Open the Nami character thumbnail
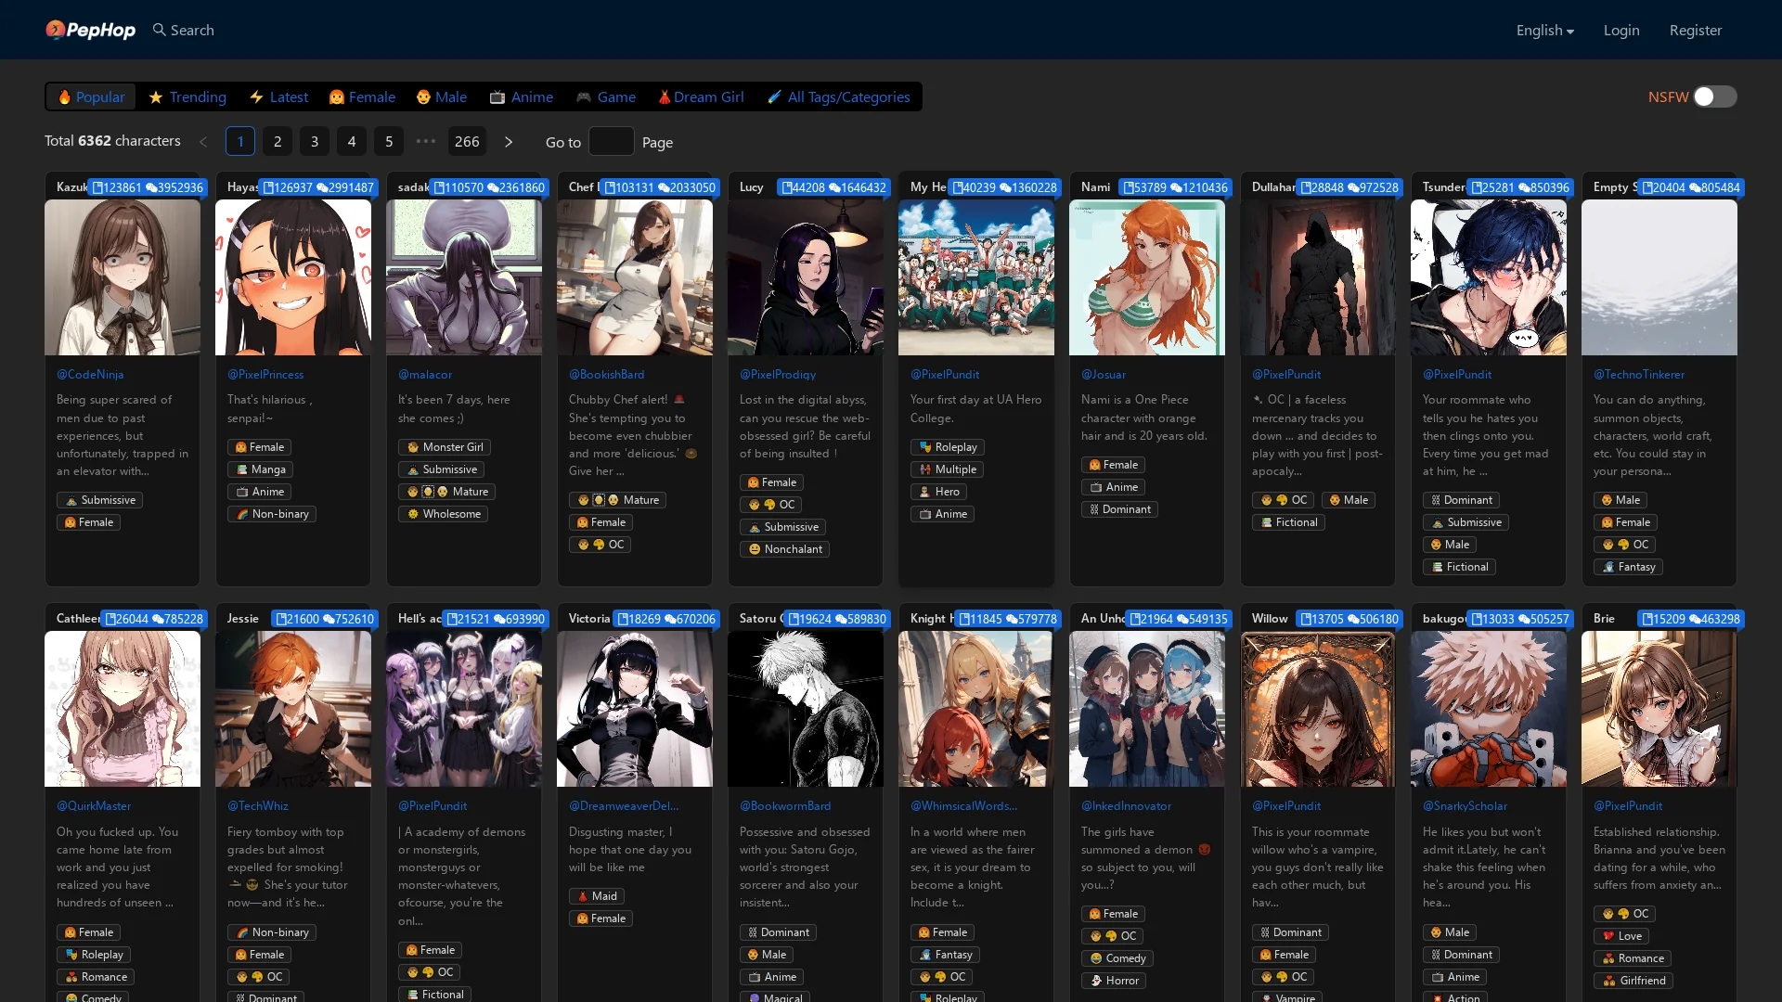 (1147, 277)
